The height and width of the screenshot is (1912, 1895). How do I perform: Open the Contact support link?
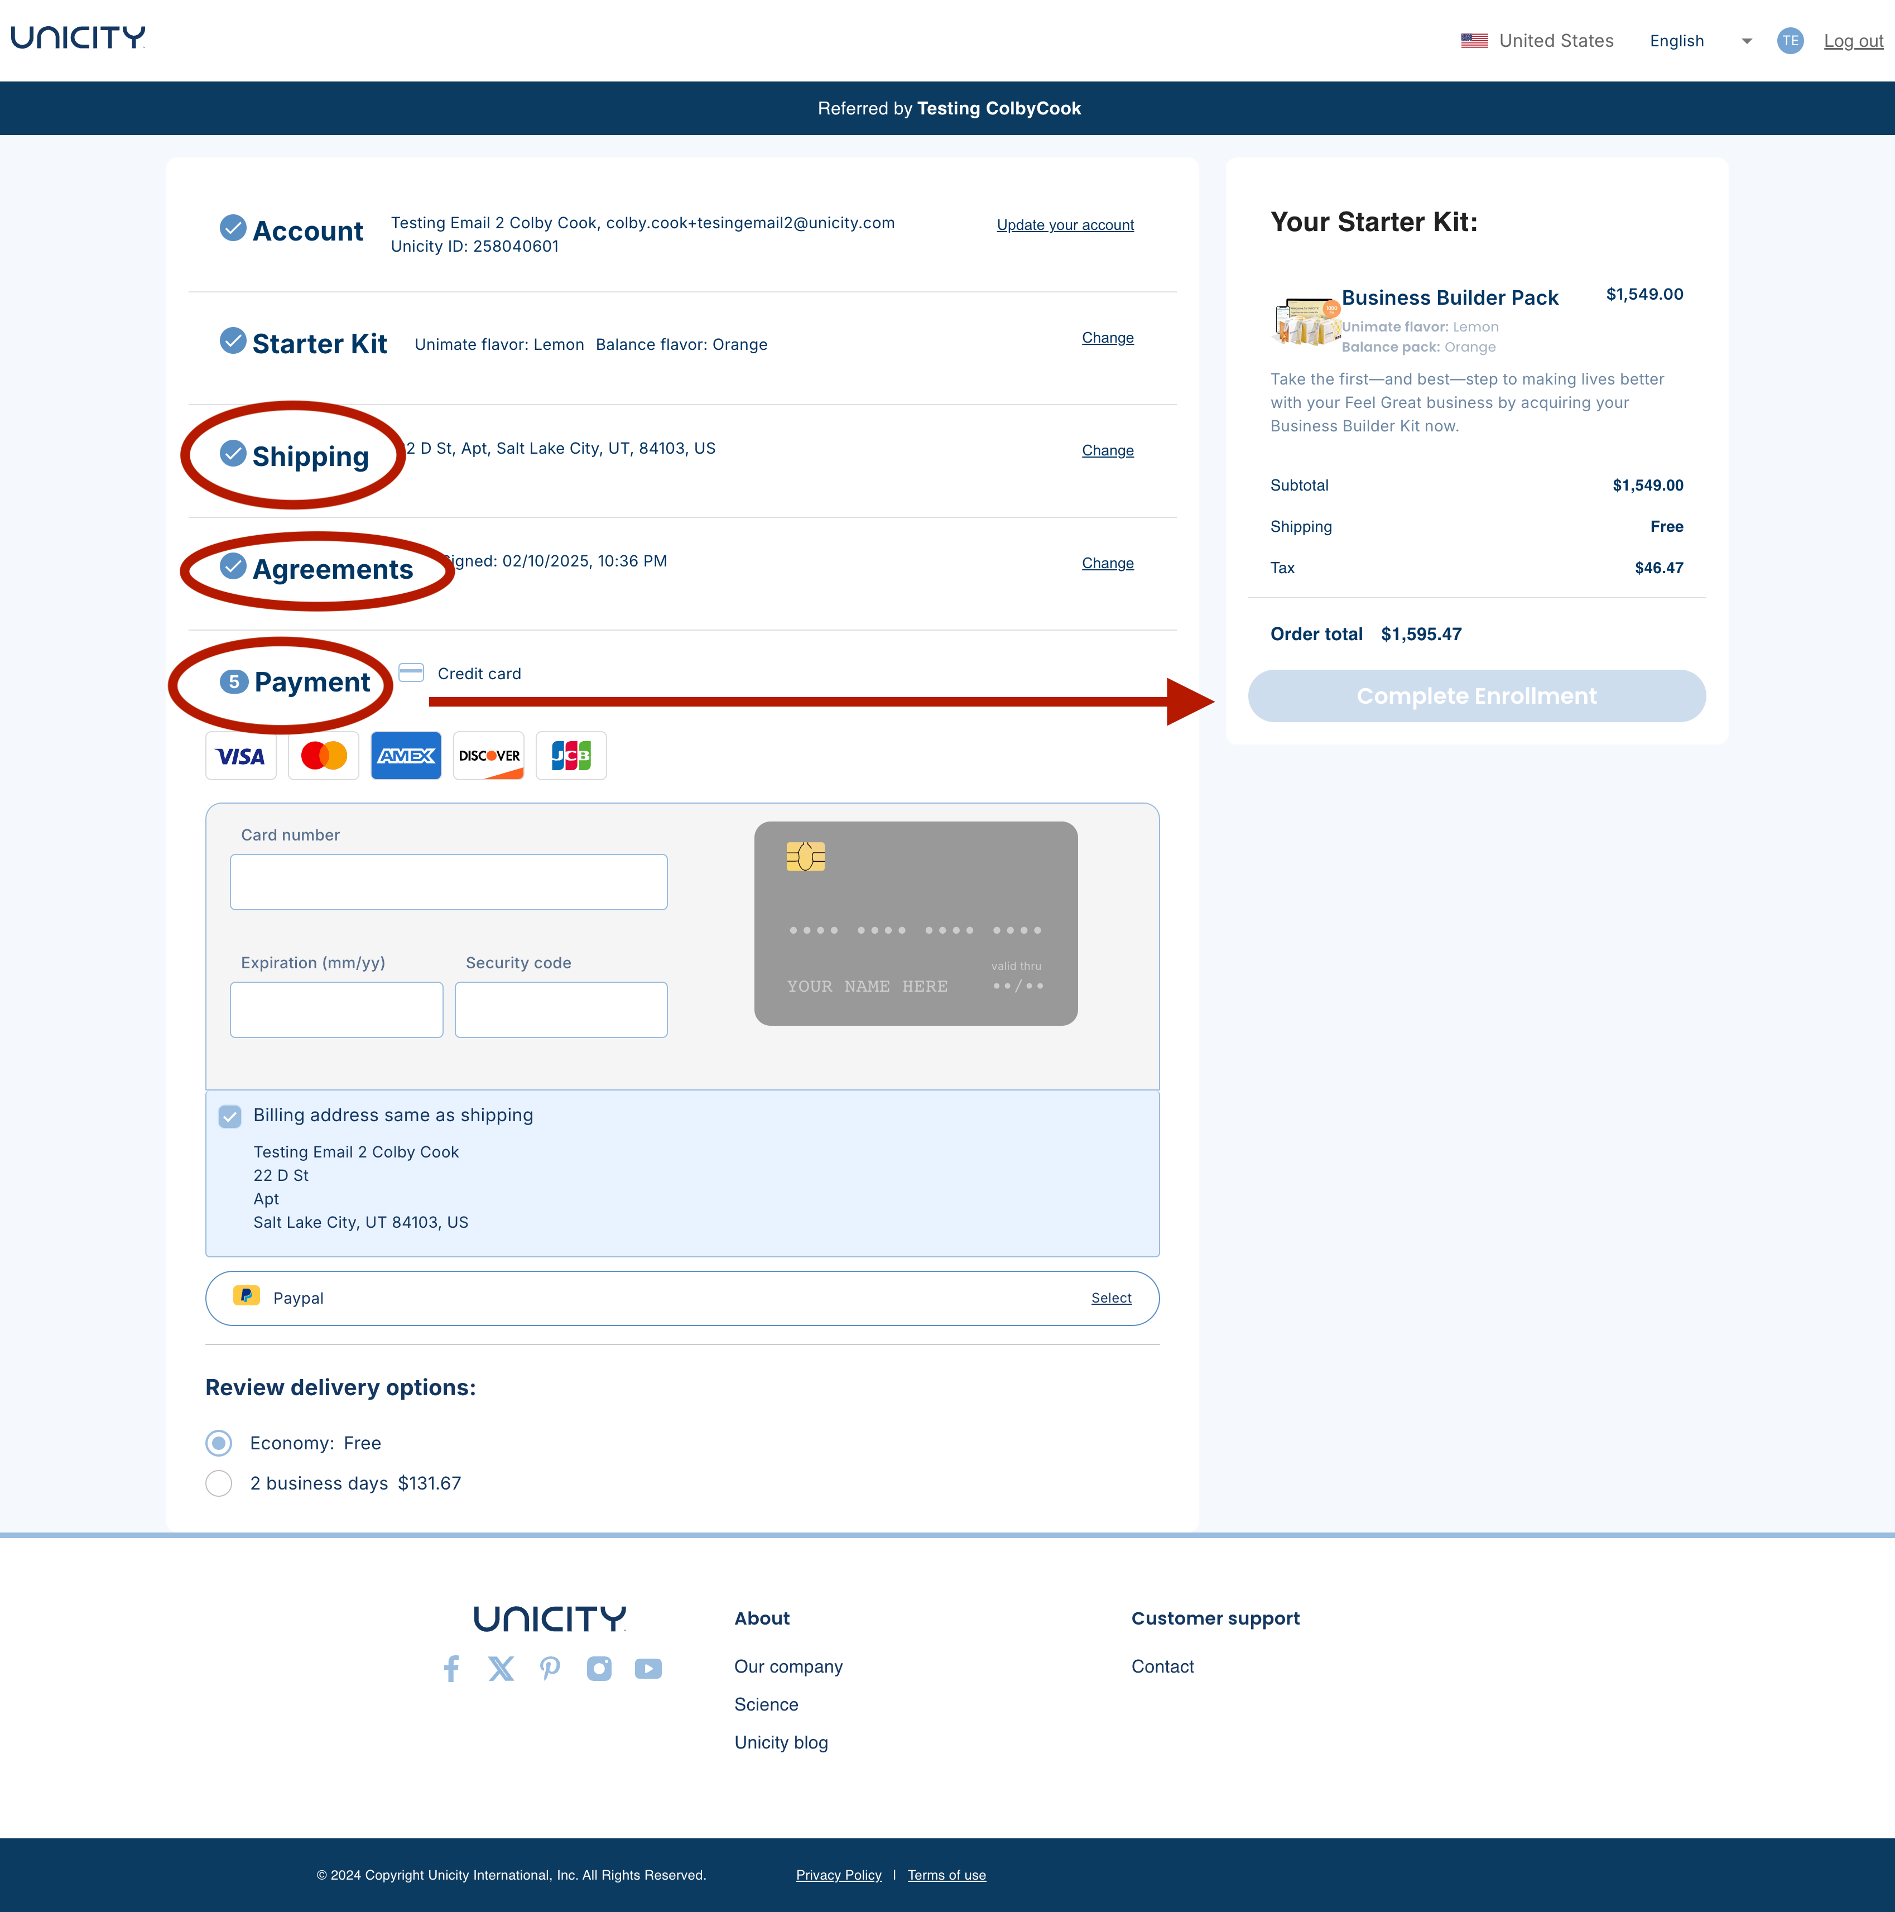[x=1163, y=1666]
